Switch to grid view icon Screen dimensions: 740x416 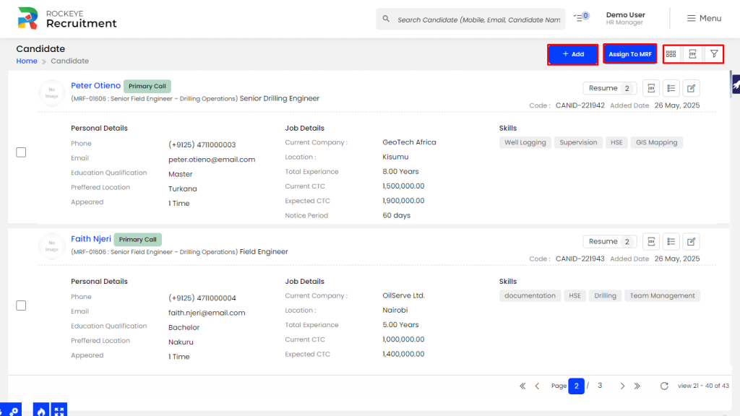click(671, 53)
